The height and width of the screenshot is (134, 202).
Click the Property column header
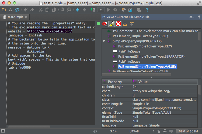(x=115, y=82)
